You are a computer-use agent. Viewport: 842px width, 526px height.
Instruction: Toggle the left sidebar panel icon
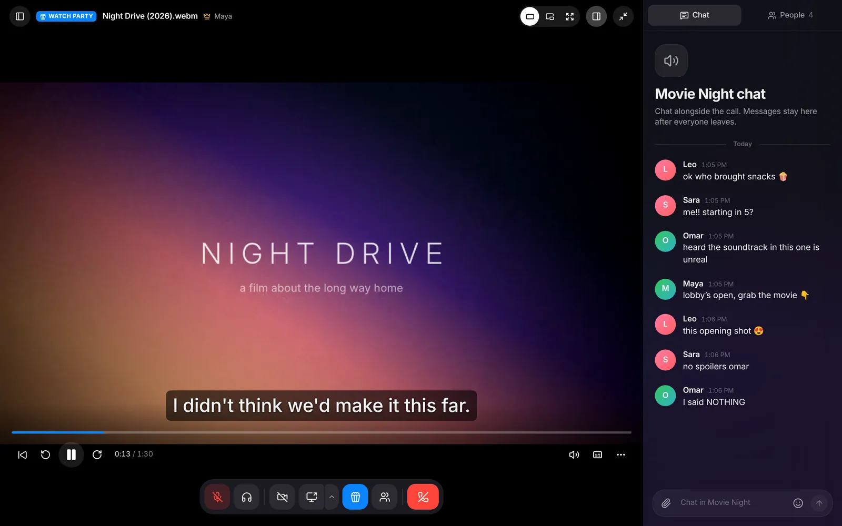pyautogui.click(x=20, y=16)
